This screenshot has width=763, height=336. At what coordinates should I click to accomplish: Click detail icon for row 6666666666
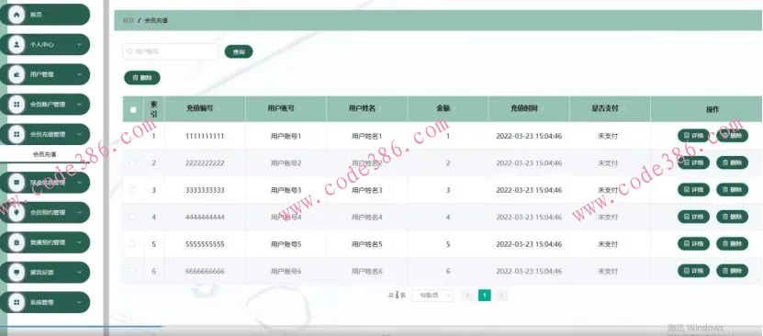687,271
